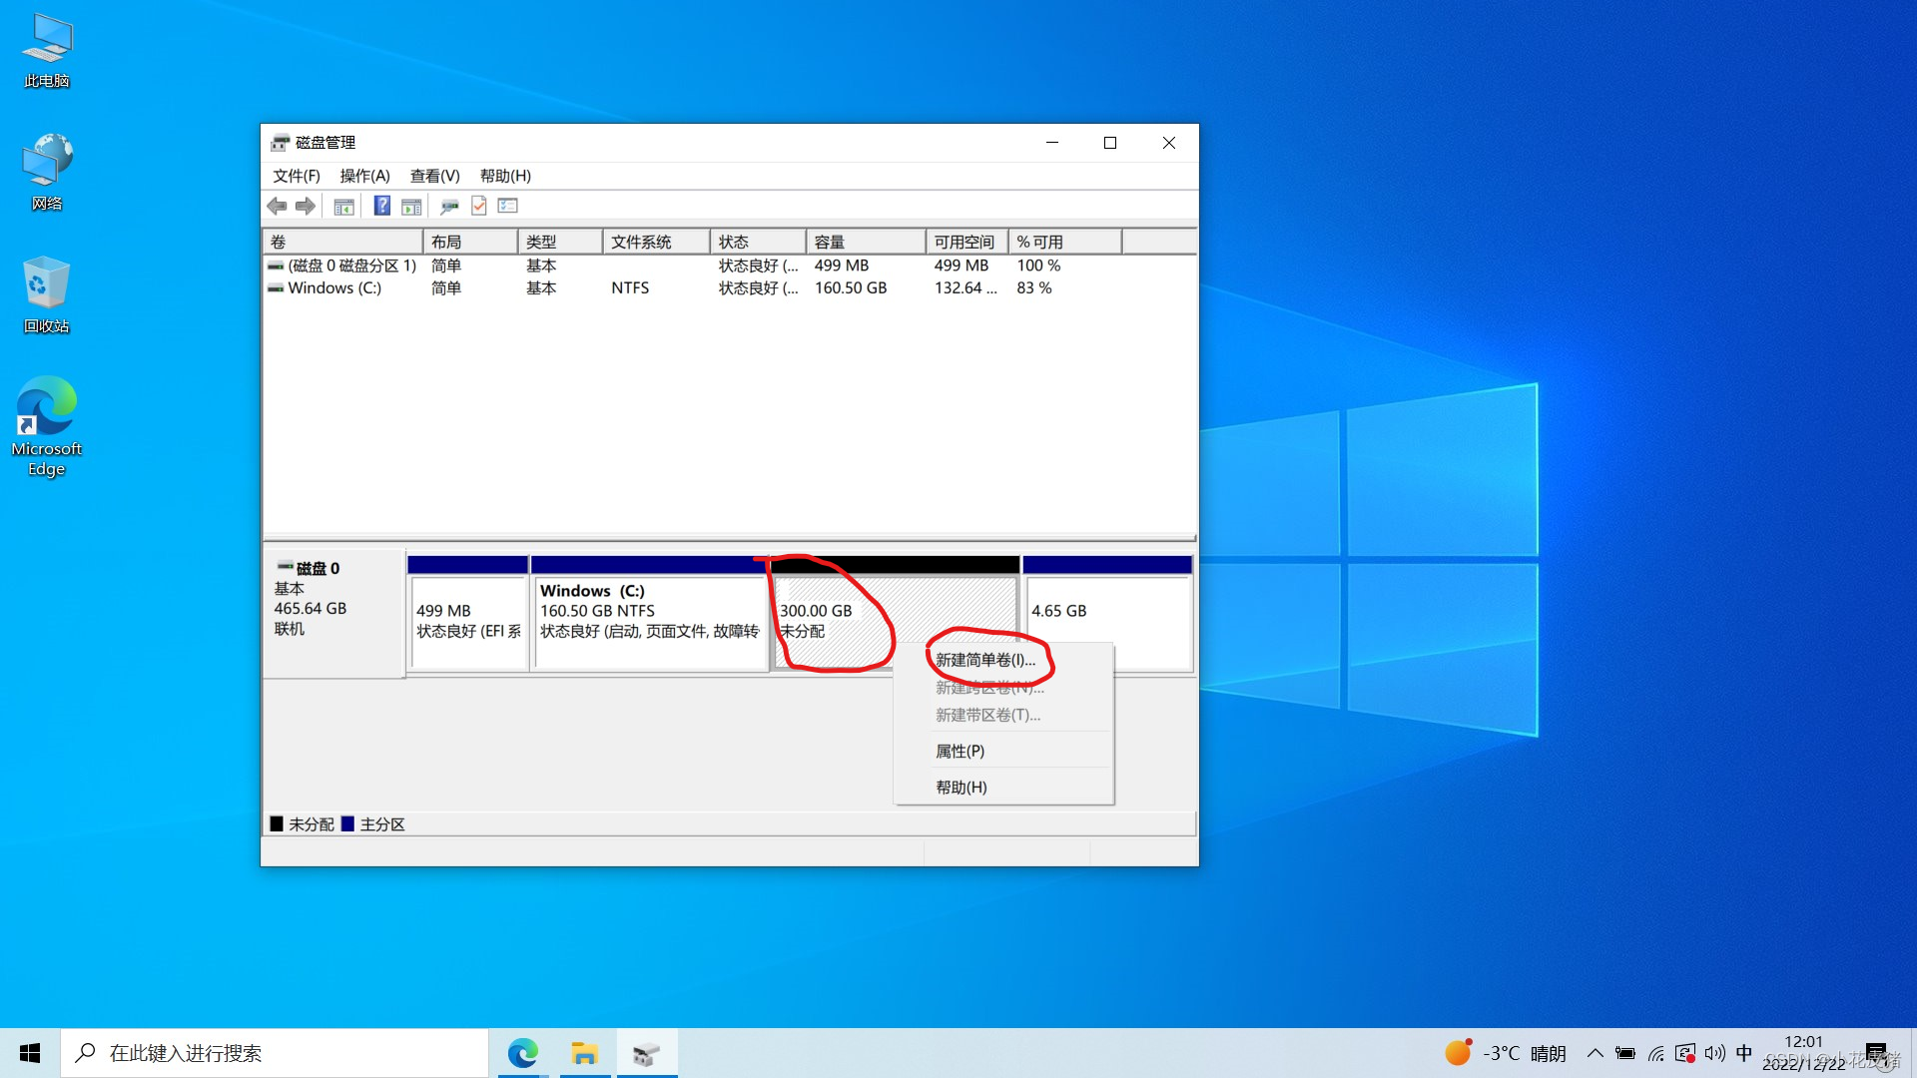Viewport: 1917px width, 1078px height.
Task: Choose 属性(P) in the context menu
Action: point(959,751)
